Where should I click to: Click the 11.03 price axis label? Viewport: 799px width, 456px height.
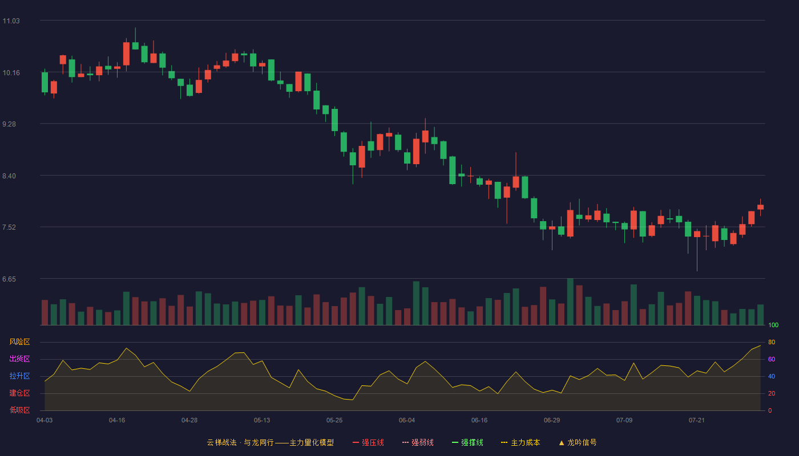point(11,21)
